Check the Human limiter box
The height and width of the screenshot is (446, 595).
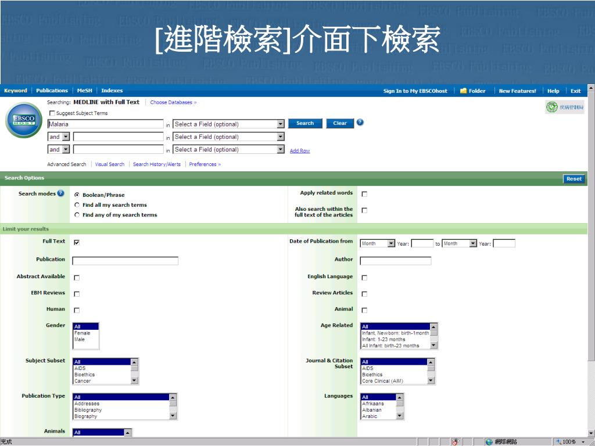[x=77, y=310]
